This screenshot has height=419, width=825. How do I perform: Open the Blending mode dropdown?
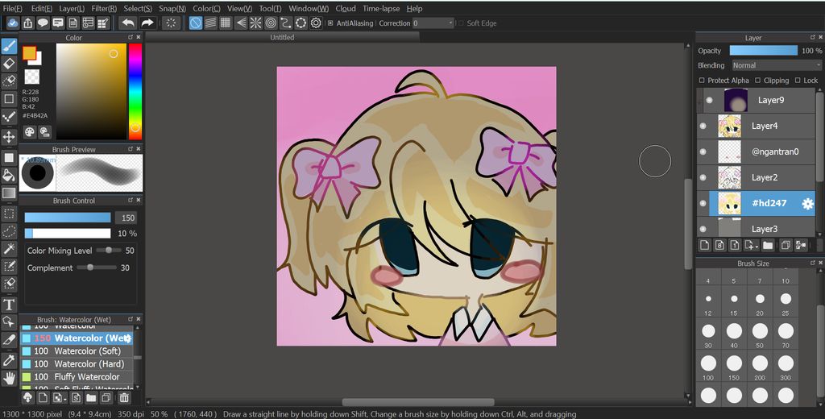776,65
